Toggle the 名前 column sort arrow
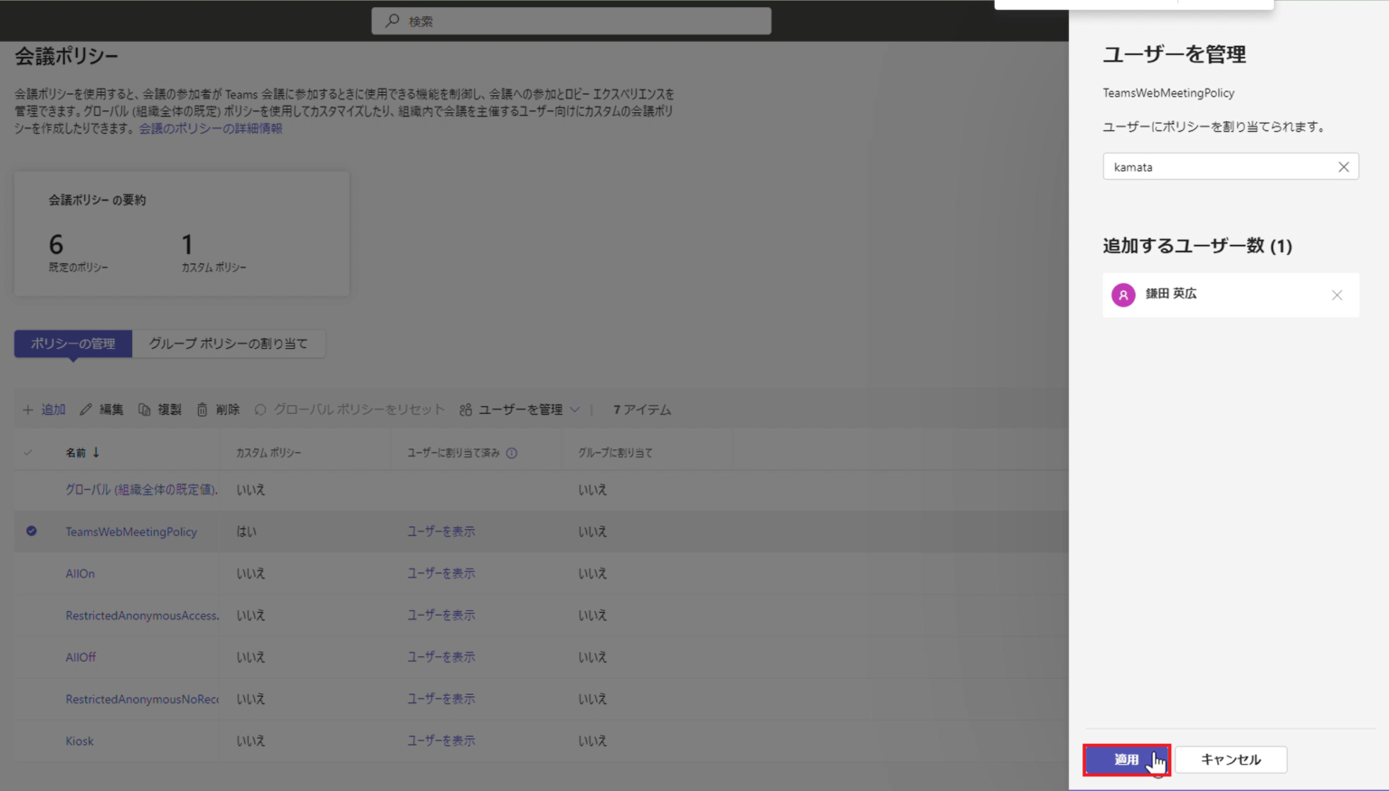Image resolution: width=1389 pixels, height=791 pixels. pos(97,452)
